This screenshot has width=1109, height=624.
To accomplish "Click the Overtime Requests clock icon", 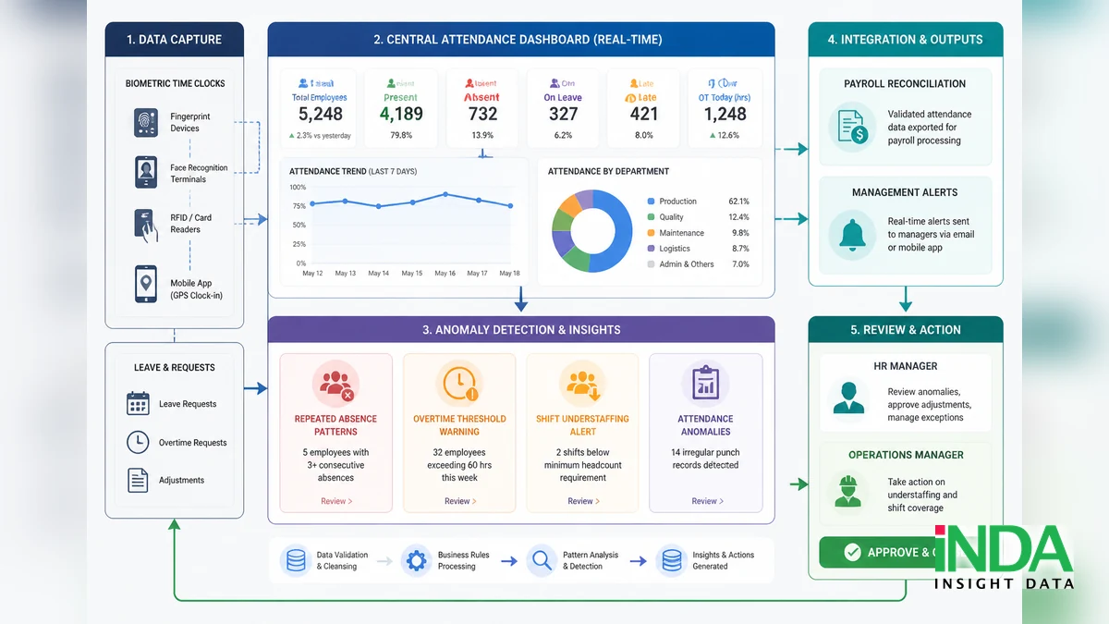I will [138, 442].
